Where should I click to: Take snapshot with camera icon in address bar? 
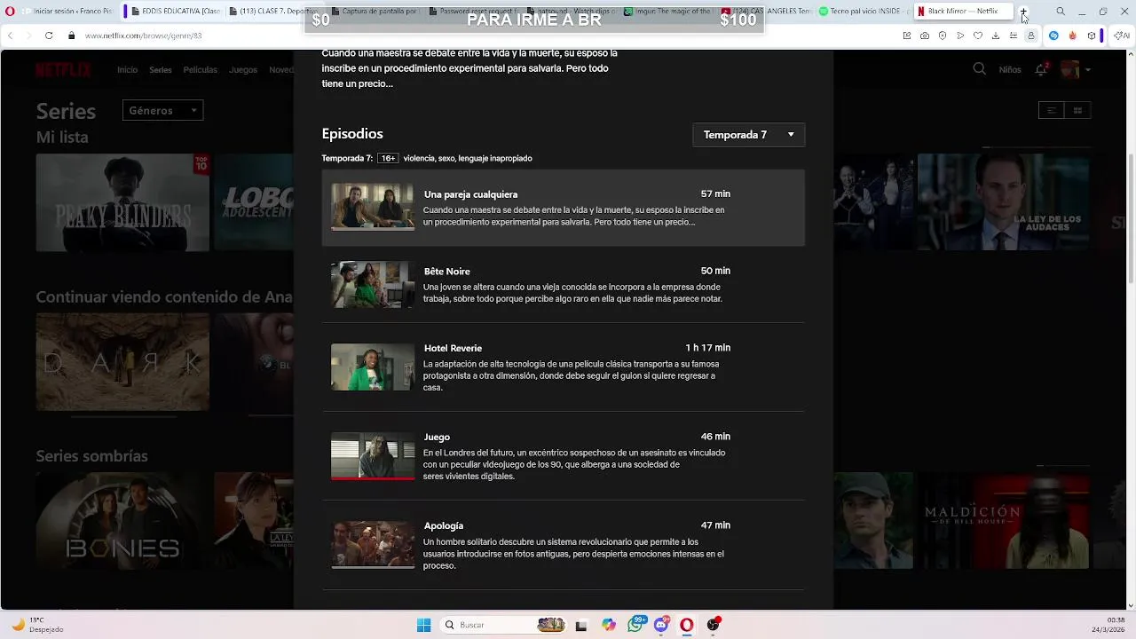(925, 35)
